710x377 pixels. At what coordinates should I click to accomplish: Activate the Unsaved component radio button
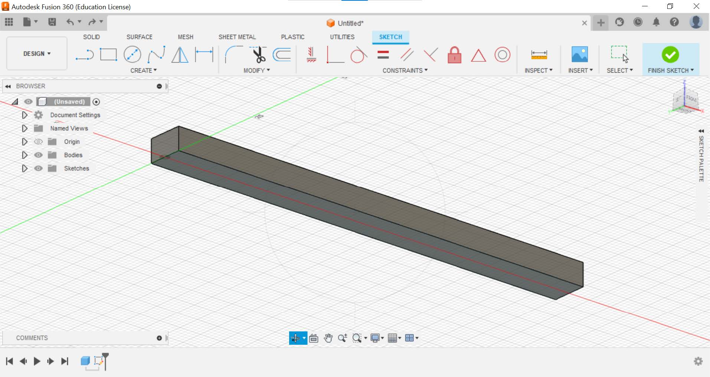click(x=96, y=102)
